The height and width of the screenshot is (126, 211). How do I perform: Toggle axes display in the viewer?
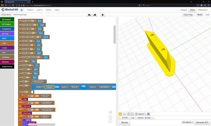tap(124, 114)
